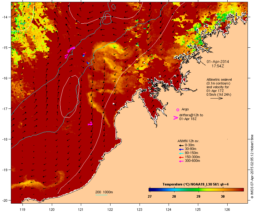The image size is (256, 212).
Task: Click the '80-150m' depth label
Action: tap(191, 153)
